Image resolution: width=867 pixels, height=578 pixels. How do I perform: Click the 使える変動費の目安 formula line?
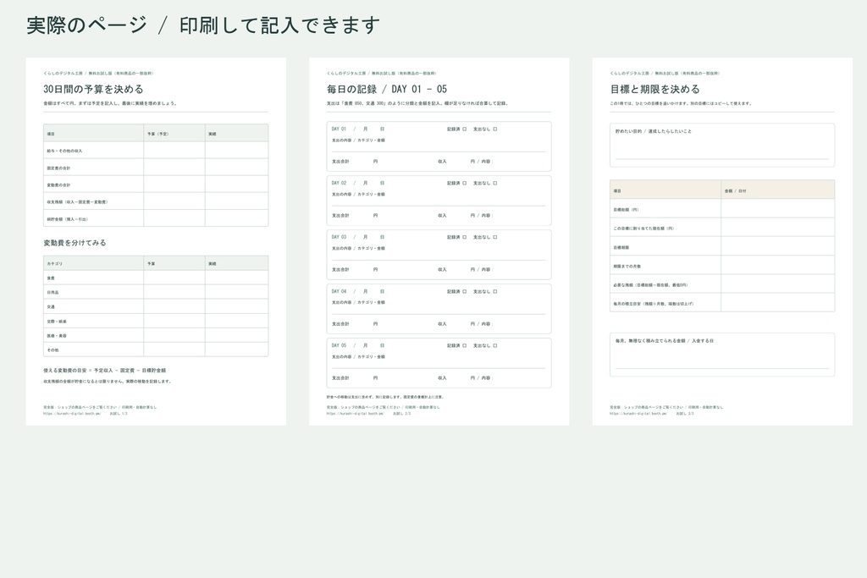tap(104, 371)
